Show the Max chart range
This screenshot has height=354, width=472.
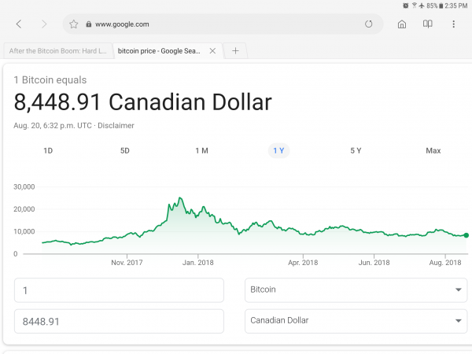pyautogui.click(x=433, y=150)
